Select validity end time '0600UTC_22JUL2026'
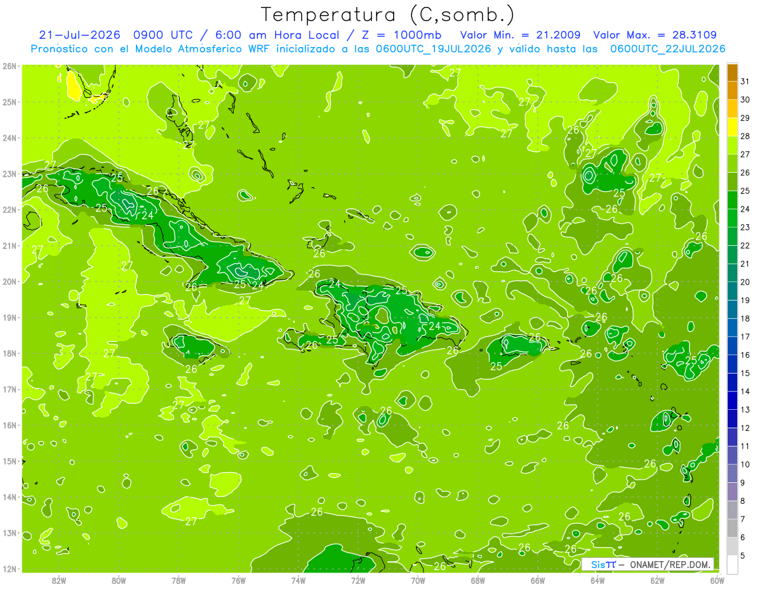Image resolution: width=762 pixels, height=589 pixels. click(x=668, y=49)
